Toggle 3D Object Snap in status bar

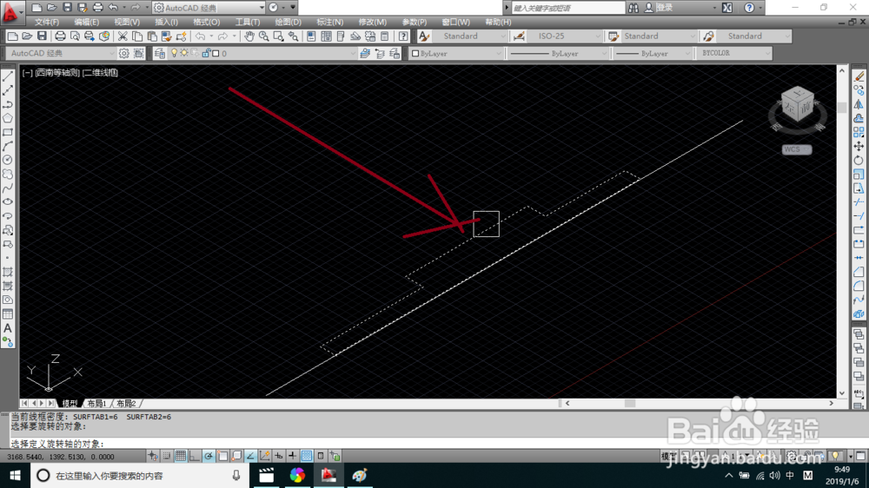236,456
